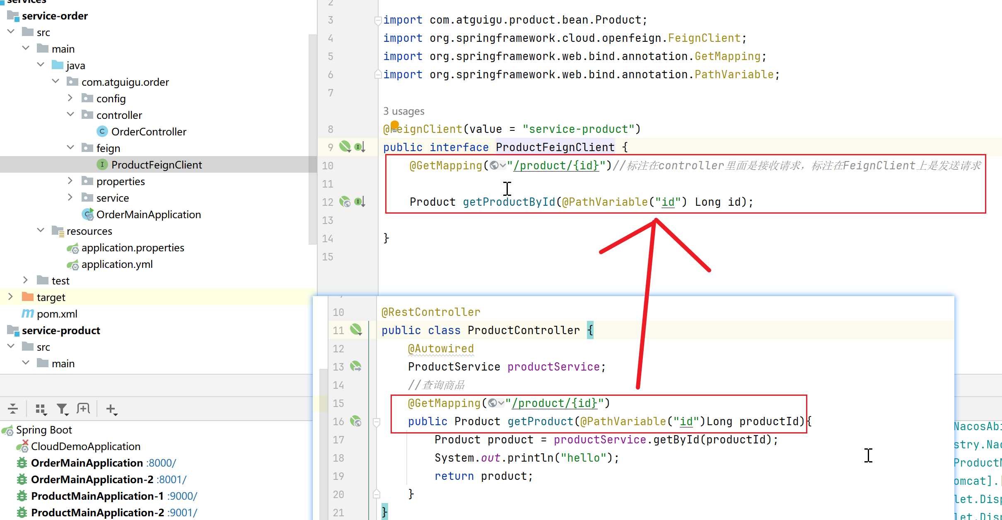
Task: Click request mapping globe icon on line 16
Action: click(356, 421)
